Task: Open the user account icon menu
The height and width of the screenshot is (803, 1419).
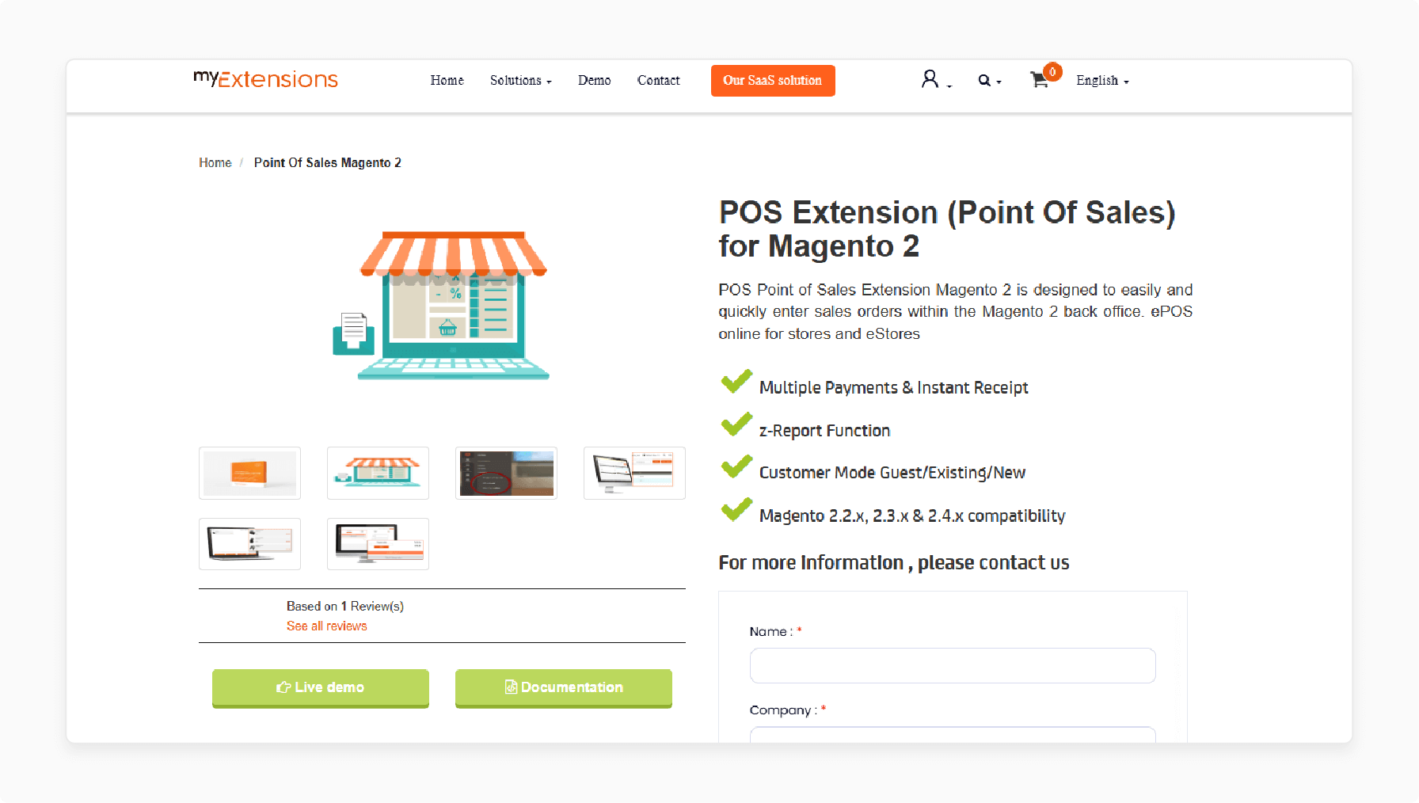Action: pyautogui.click(x=936, y=79)
